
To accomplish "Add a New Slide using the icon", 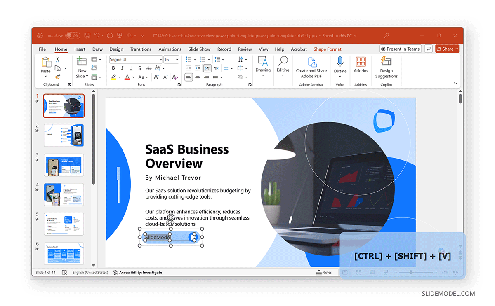I will [82, 62].
